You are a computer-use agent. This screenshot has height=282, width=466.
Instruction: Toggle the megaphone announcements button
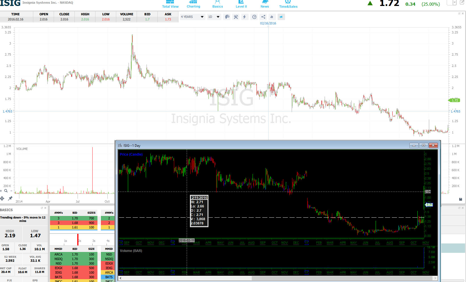281,17
